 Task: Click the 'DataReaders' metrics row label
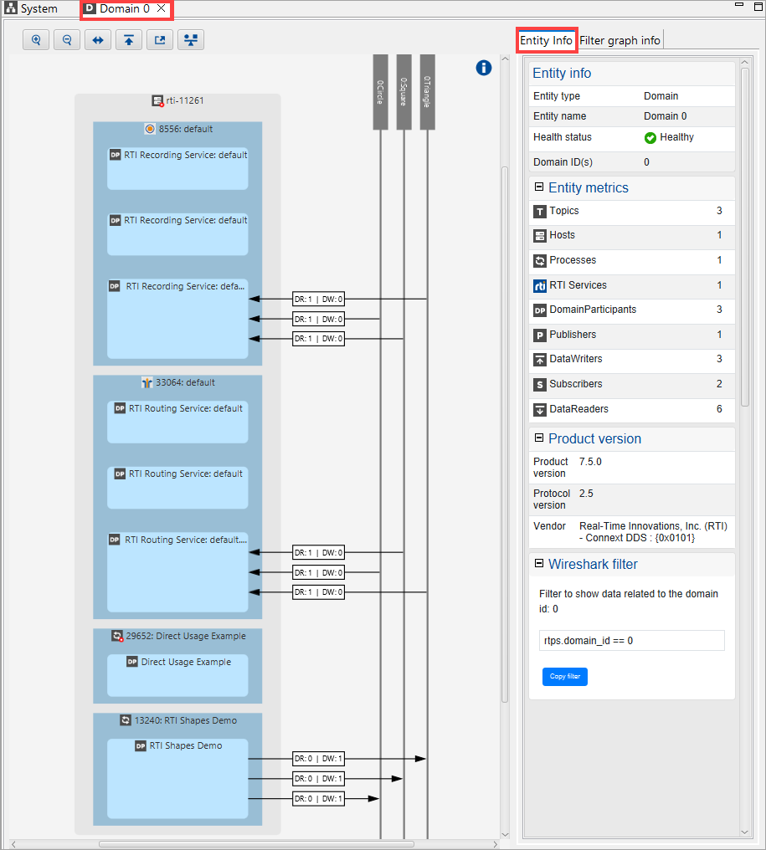pyautogui.click(x=578, y=409)
